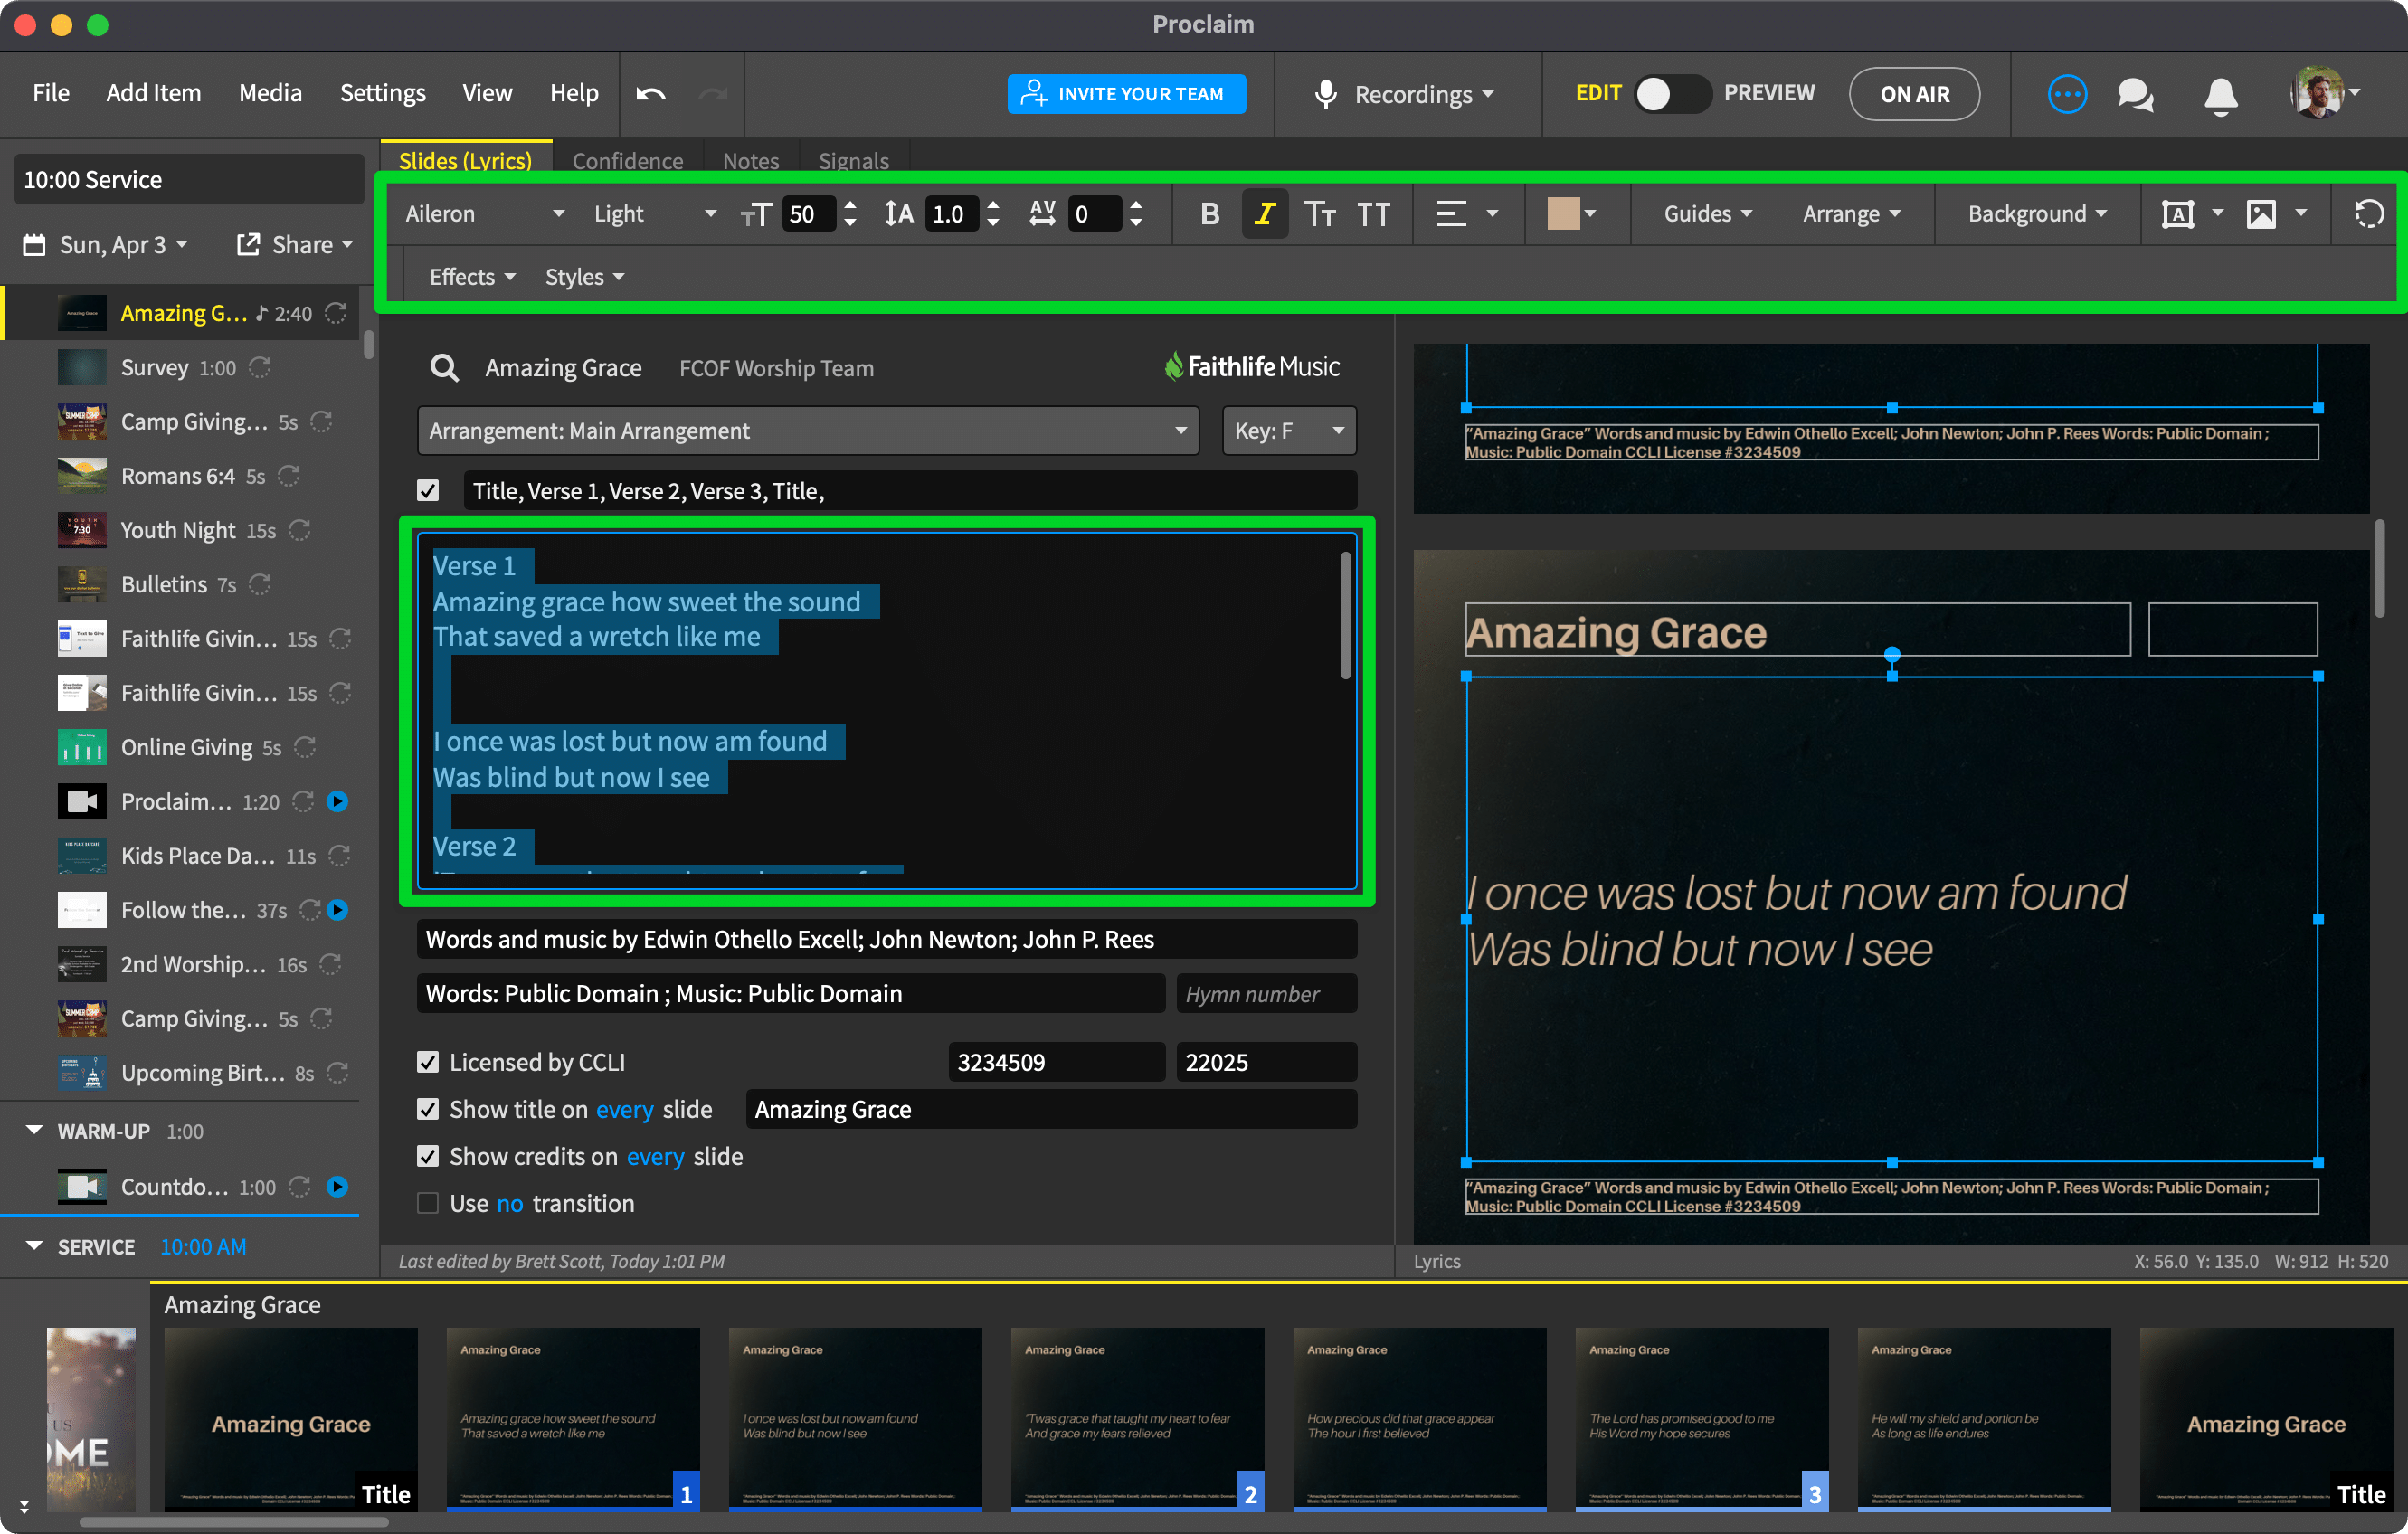Click the text alignment icon
The image size is (2408, 1534).
click(x=1451, y=214)
